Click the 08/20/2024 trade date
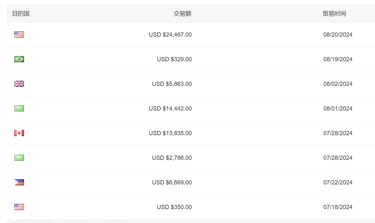The width and height of the screenshot is (375, 223). point(338,34)
